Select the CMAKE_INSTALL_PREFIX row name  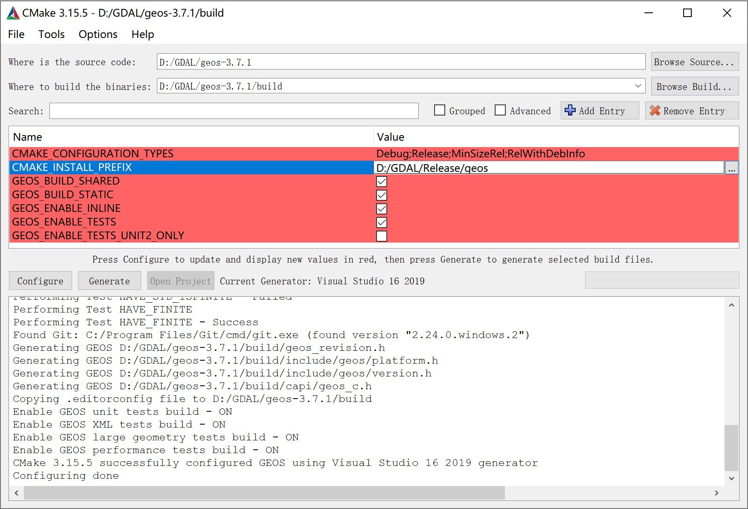(x=72, y=168)
